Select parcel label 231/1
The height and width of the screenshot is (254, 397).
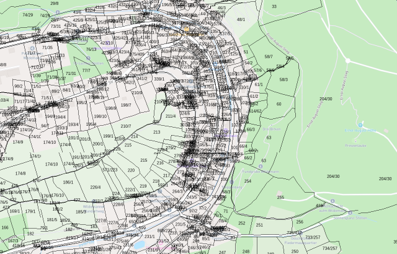click(x=149, y=236)
